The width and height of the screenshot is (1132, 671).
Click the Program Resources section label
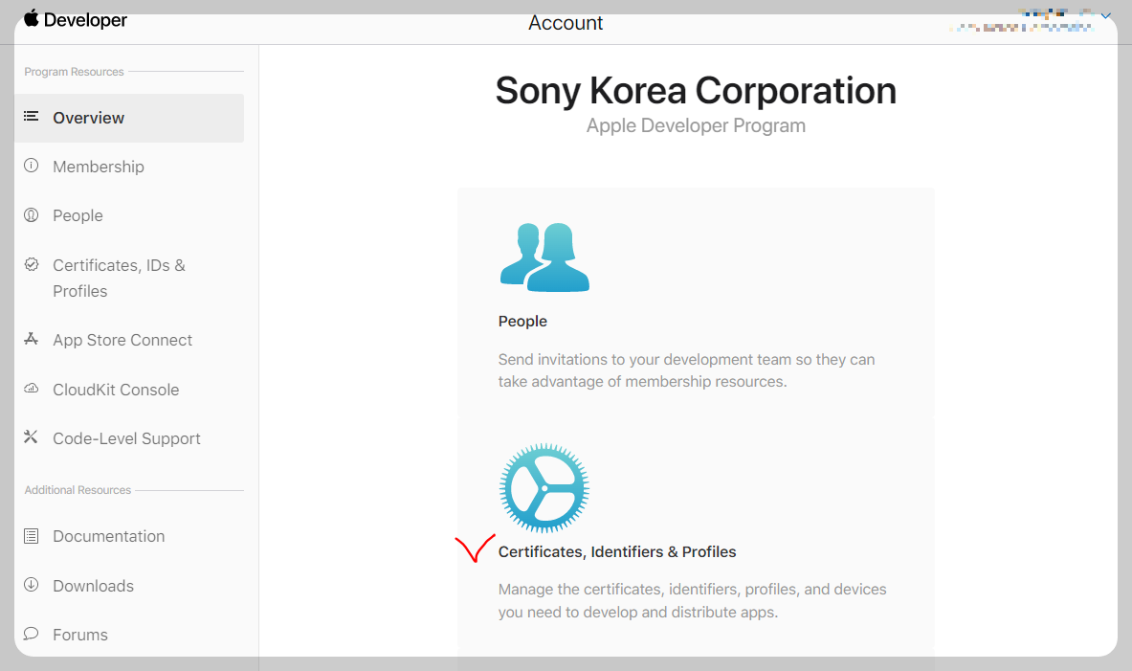click(75, 72)
